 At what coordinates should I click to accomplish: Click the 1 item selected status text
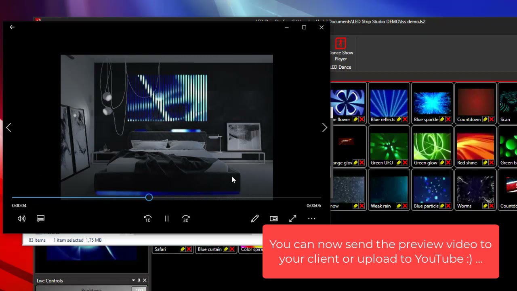coord(68,240)
